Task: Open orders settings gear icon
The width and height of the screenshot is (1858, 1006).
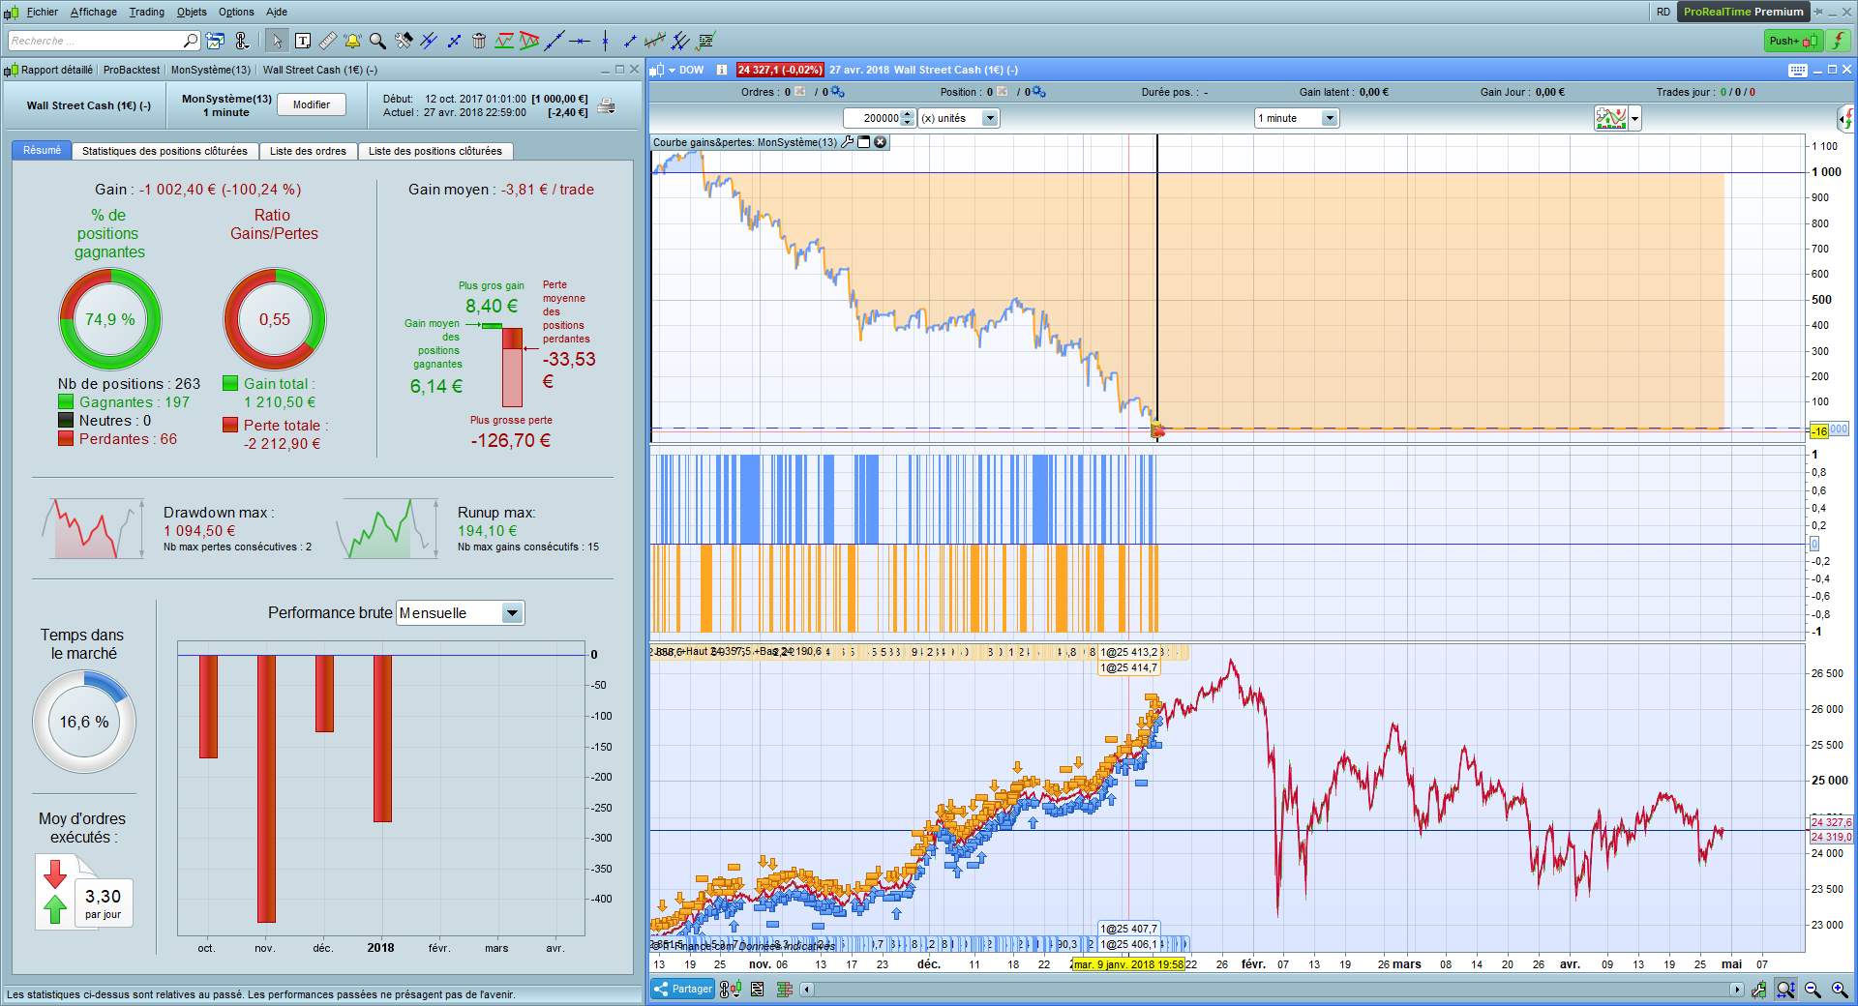Action: (x=838, y=92)
